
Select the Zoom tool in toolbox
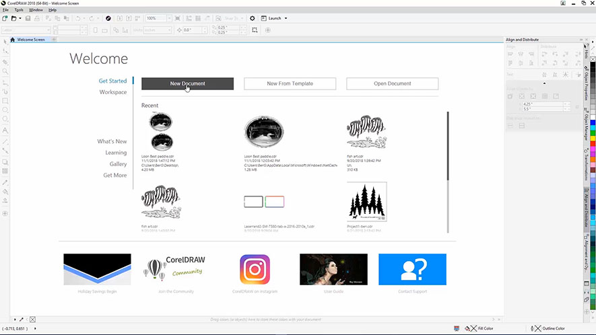5,71
